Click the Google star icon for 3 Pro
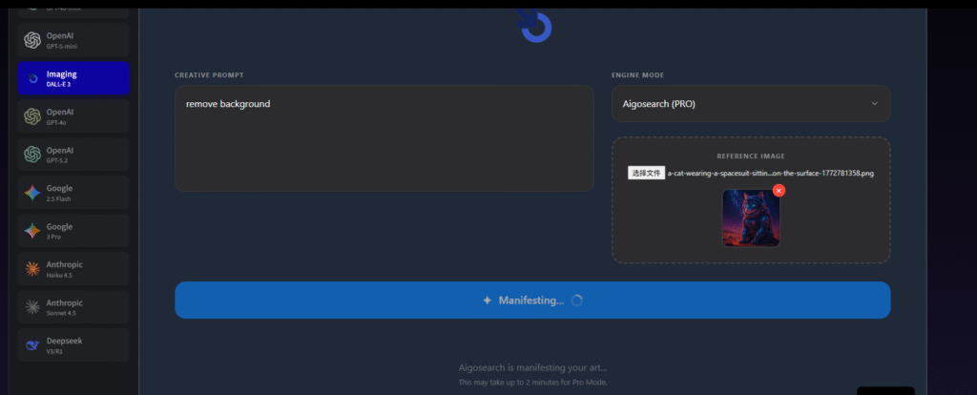Viewport: 977px width, 395px height. point(32,231)
